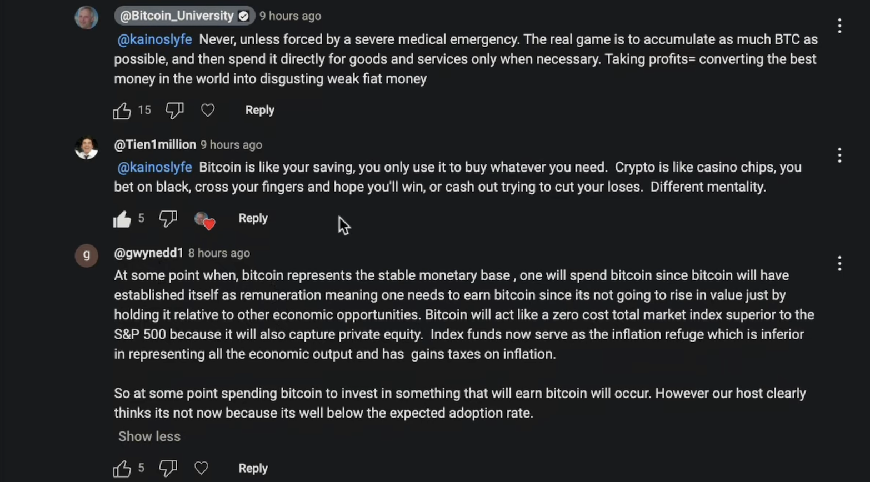Dislike the @Tien1million comment
The image size is (870, 482).
point(168,219)
